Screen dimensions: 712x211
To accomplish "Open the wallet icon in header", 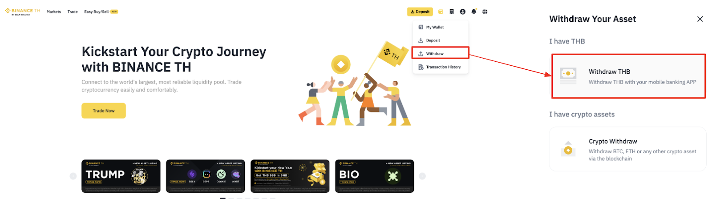I will pyautogui.click(x=441, y=12).
